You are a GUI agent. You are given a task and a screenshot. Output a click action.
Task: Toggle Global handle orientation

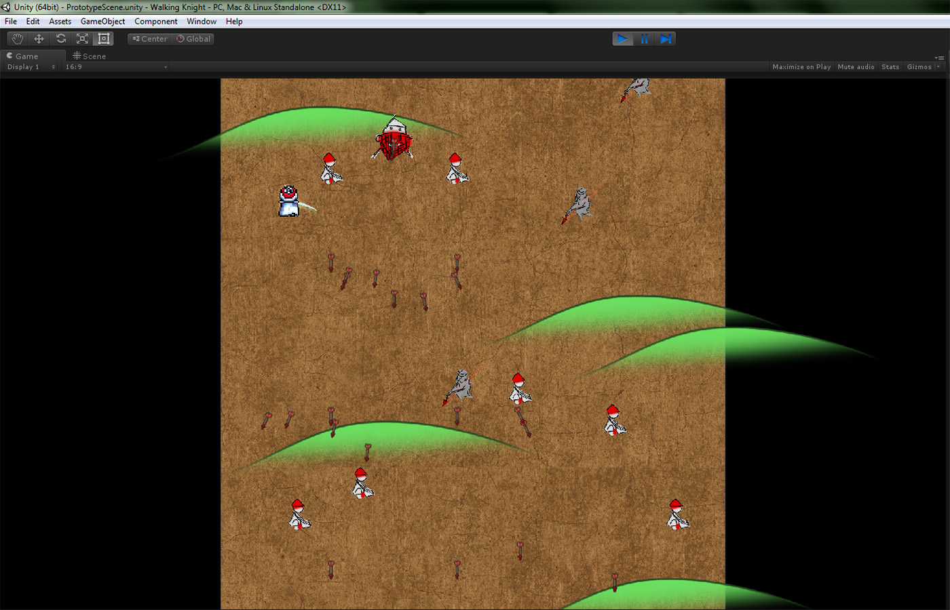point(194,39)
